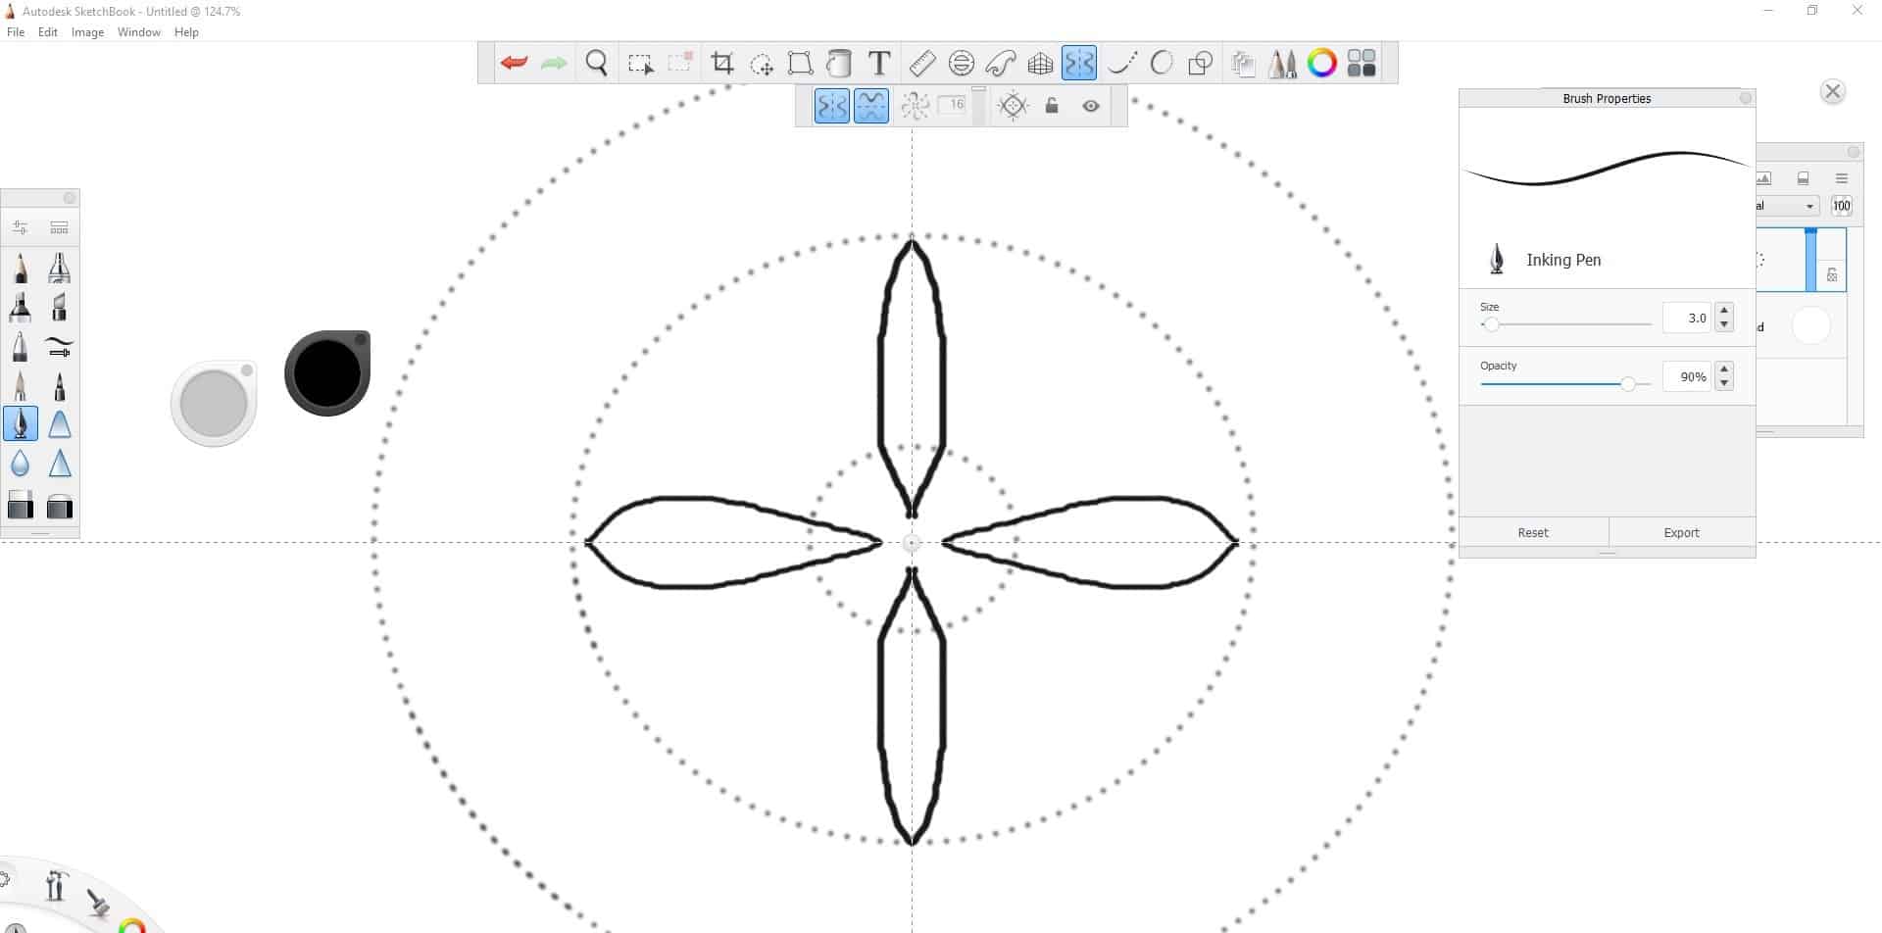Viewport: 1882px width, 933px height.
Task: Select the highlighted Inking Pen brush
Action: pos(20,423)
